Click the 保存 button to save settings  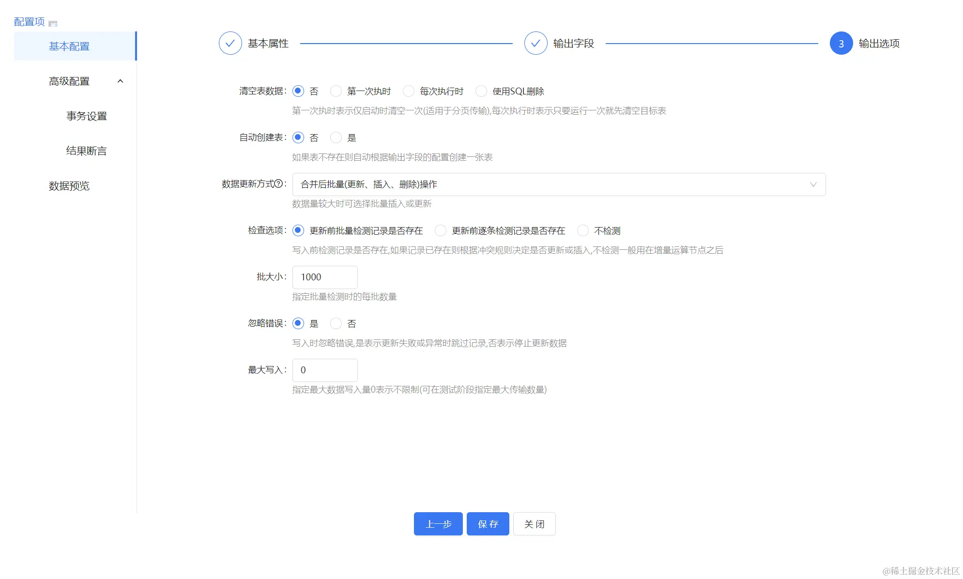coord(488,523)
